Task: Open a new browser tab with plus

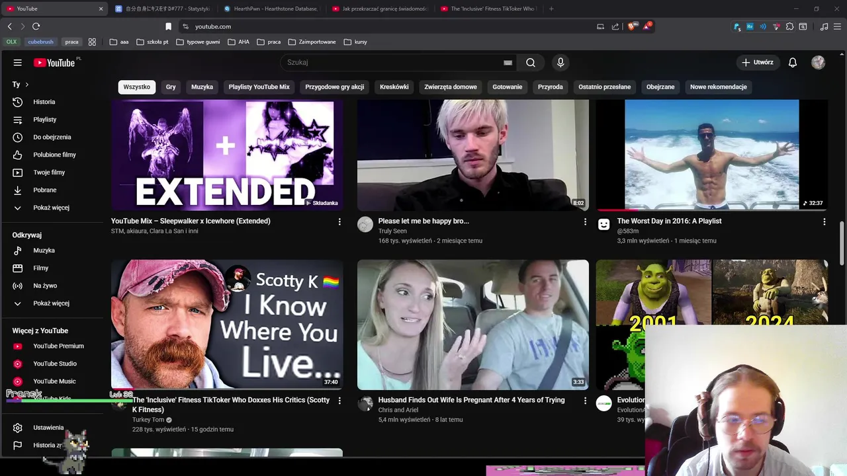Action: tap(551, 9)
